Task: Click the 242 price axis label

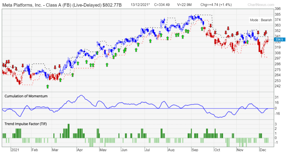Action: [x=277, y=86]
